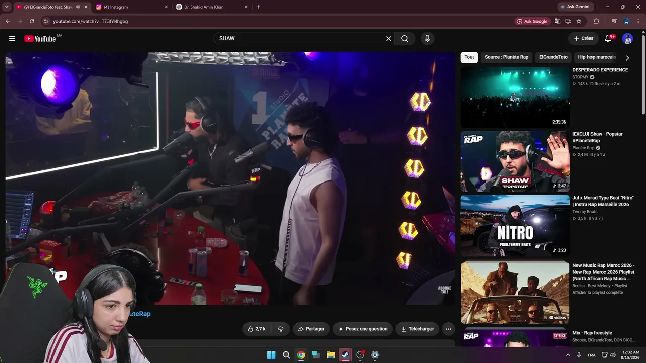This screenshot has width=646, height=363.
Task: Open the Chrome profile avatar
Action: click(x=626, y=21)
